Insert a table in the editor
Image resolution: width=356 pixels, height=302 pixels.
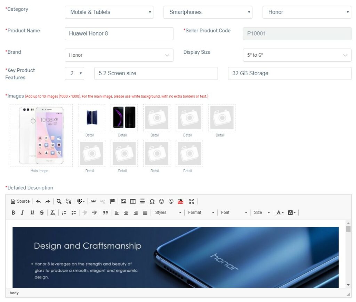click(x=133, y=201)
